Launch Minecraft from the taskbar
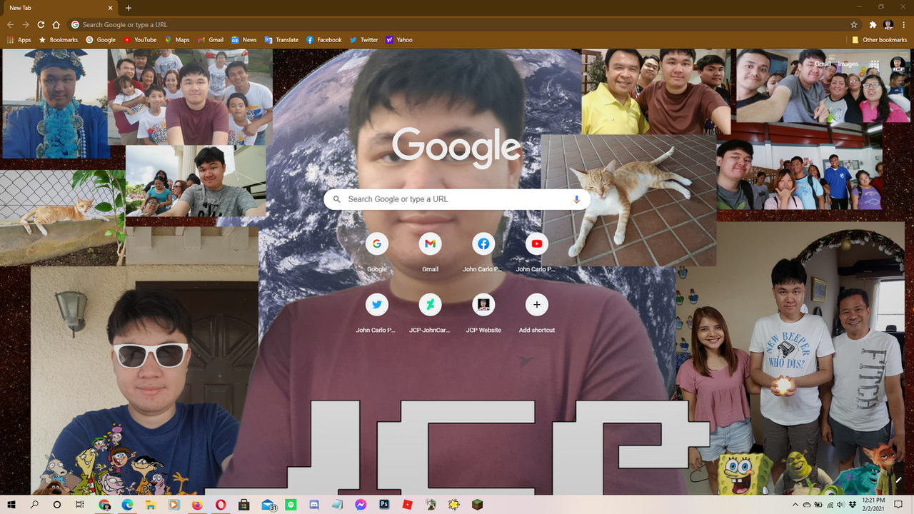Image resolution: width=914 pixels, height=514 pixels. [x=477, y=504]
